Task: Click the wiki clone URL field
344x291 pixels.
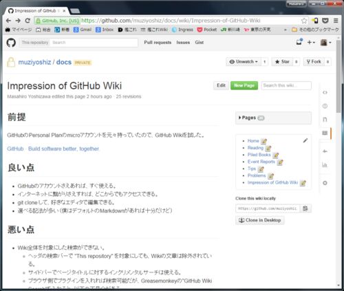Action: tap(268, 208)
